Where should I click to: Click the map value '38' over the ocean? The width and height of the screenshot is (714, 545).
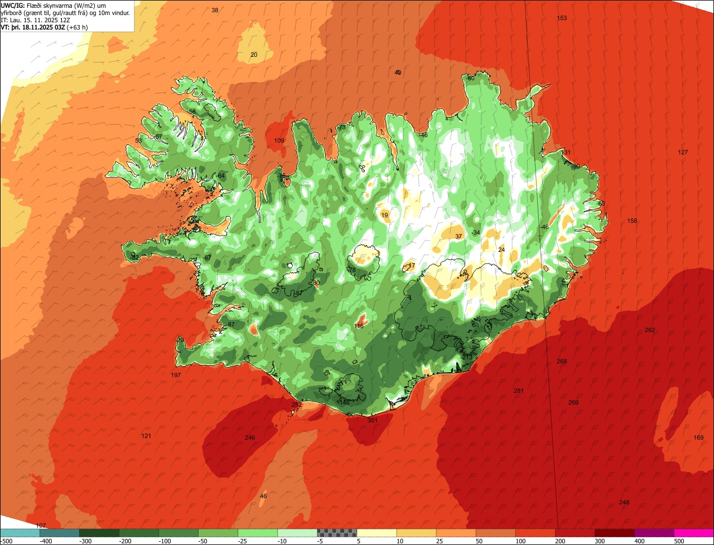point(215,10)
